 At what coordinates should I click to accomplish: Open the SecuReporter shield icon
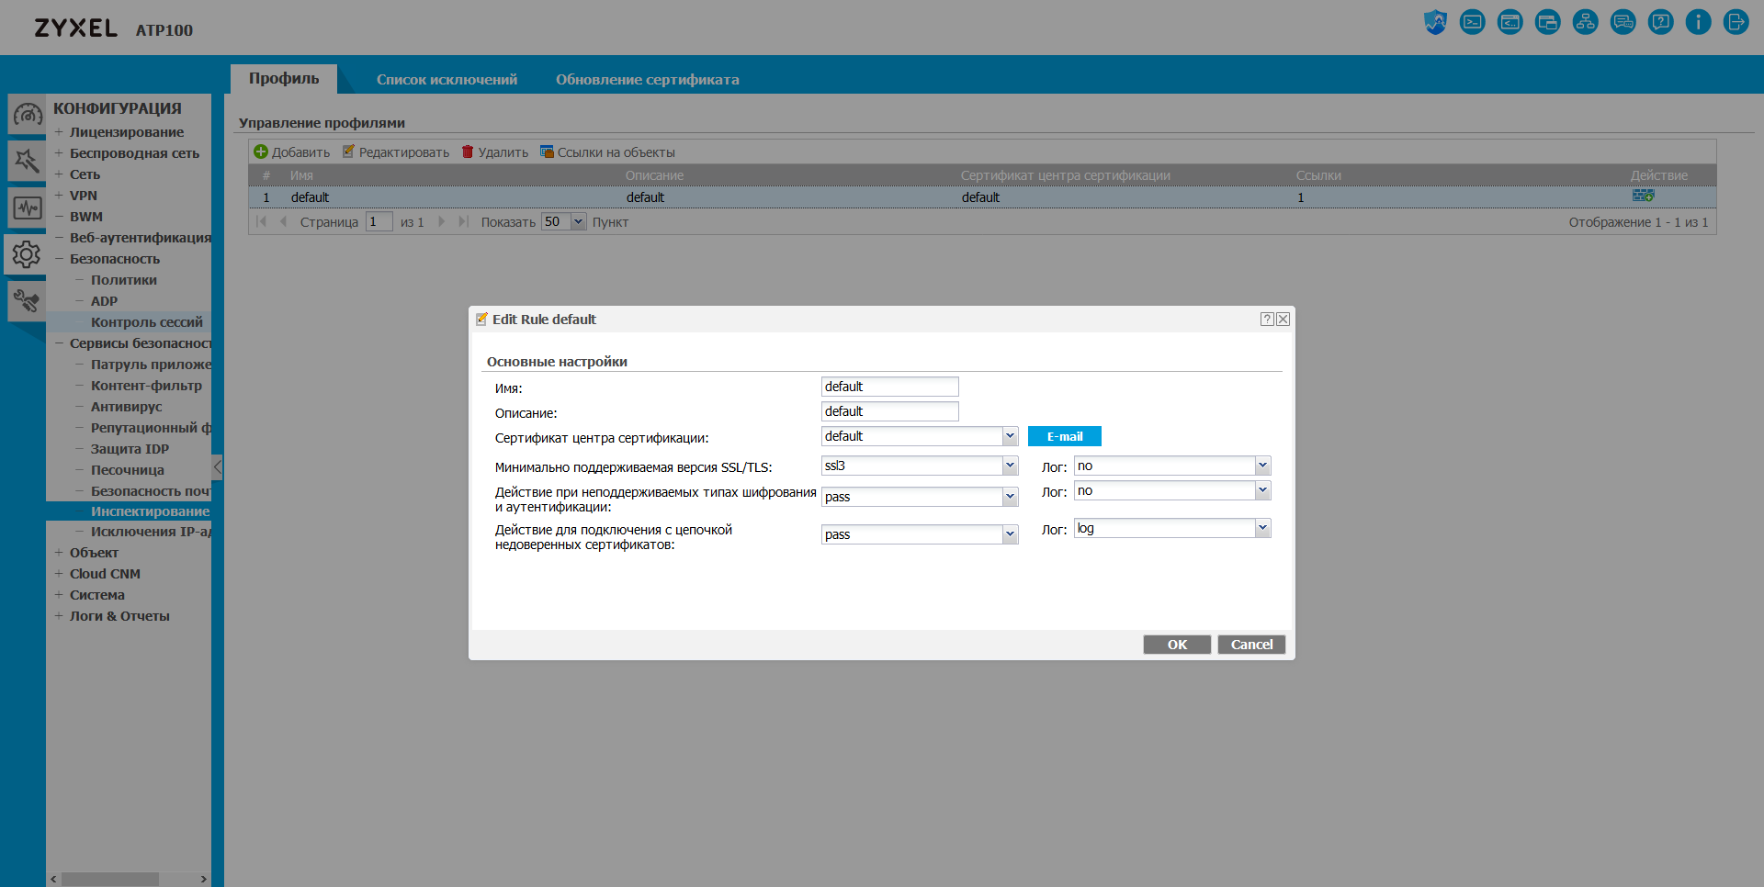[x=1435, y=22]
